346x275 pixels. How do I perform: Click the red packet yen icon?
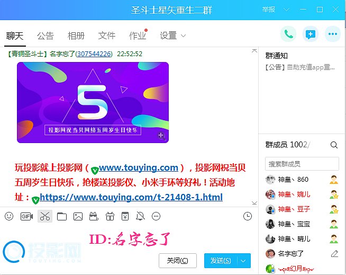tap(125, 216)
